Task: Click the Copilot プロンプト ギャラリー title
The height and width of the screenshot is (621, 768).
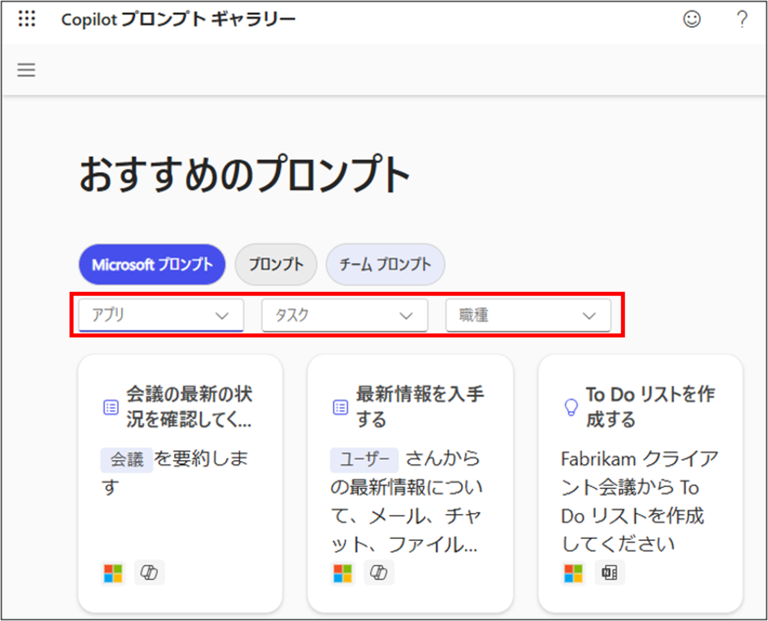Action: coord(179,20)
